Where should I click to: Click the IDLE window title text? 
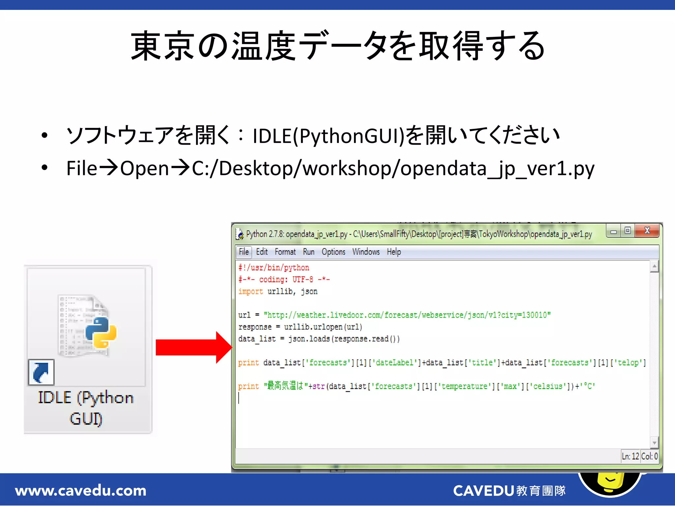[x=419, y=234]
